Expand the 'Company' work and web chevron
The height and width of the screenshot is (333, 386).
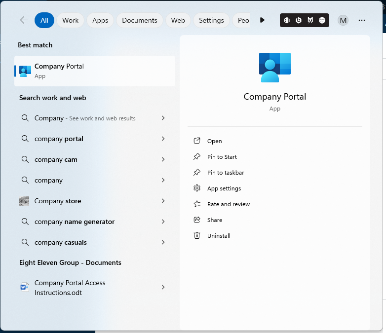(163, 118)
